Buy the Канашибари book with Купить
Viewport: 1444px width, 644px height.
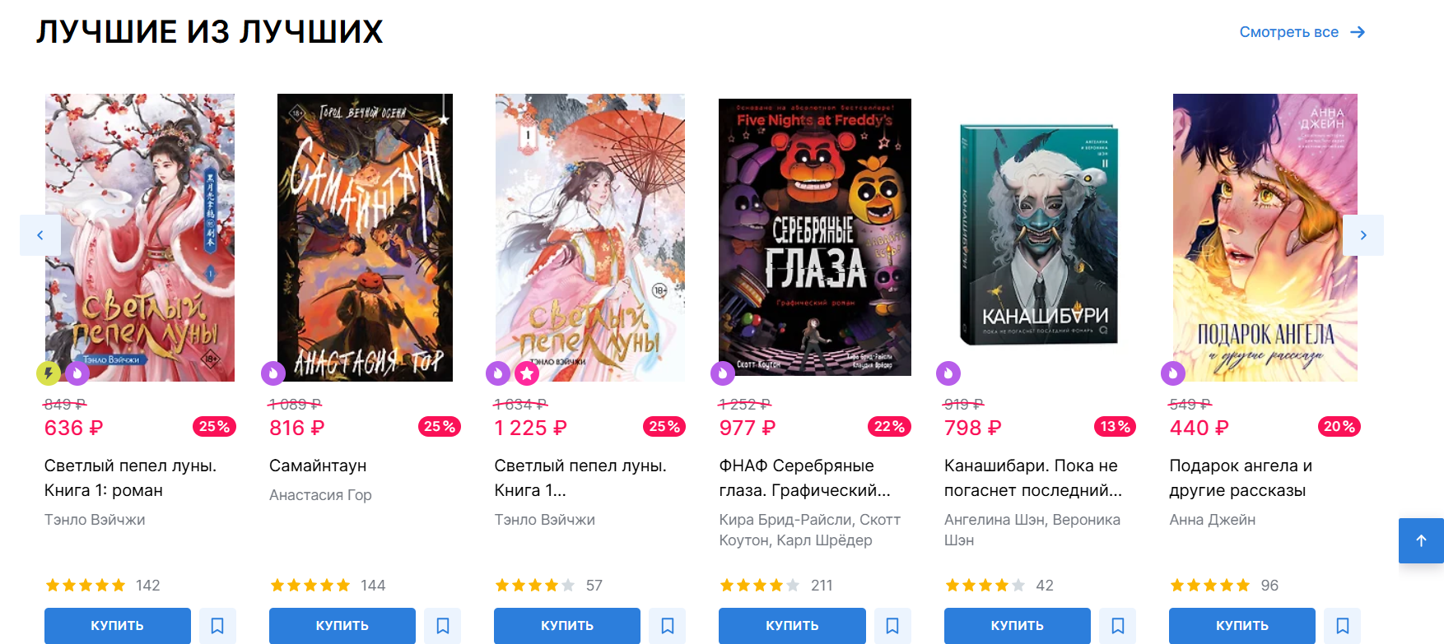point(1018,626)
